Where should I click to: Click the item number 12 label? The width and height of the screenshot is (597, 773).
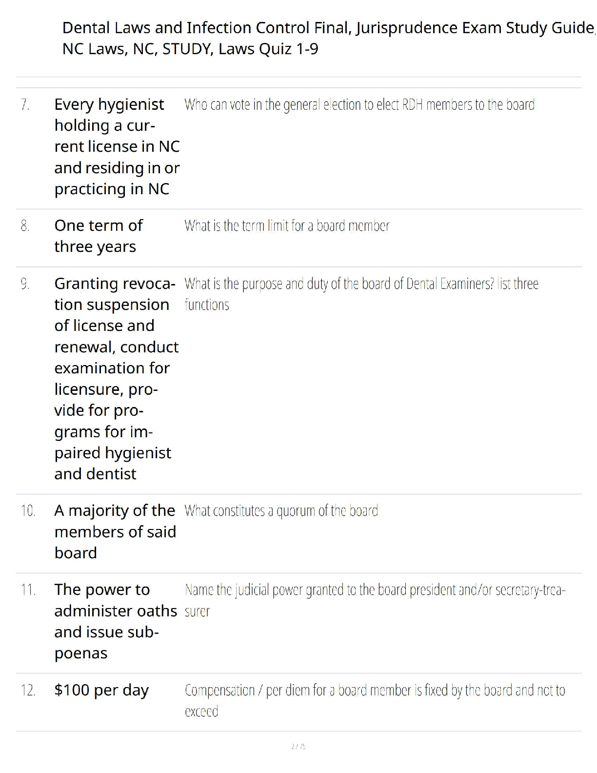28,691
